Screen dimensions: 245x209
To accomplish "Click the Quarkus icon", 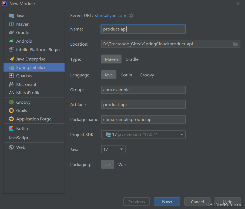I will coord(11,76).
